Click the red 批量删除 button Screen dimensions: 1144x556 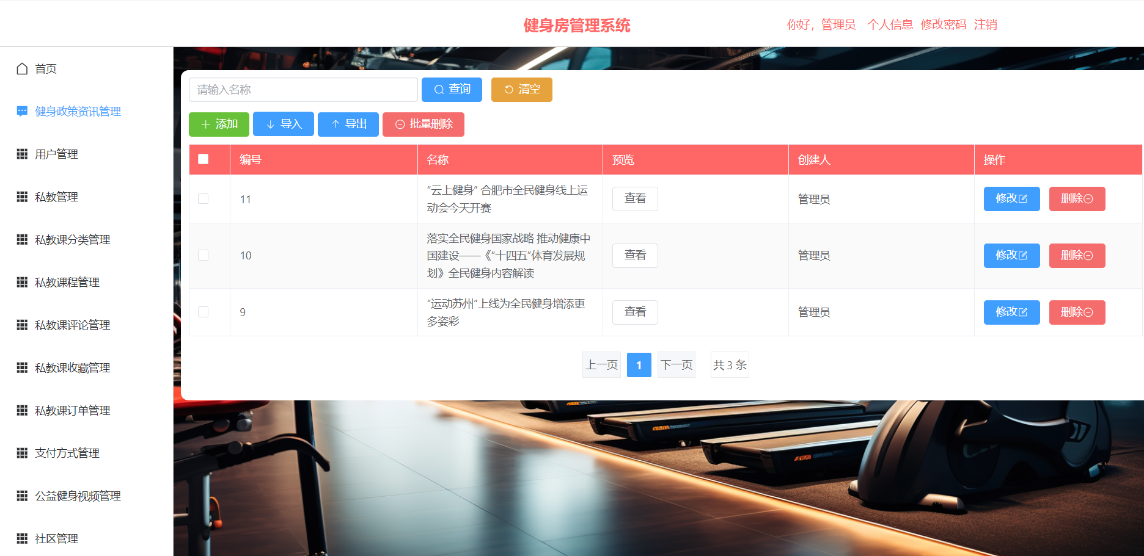coord(424,125)
